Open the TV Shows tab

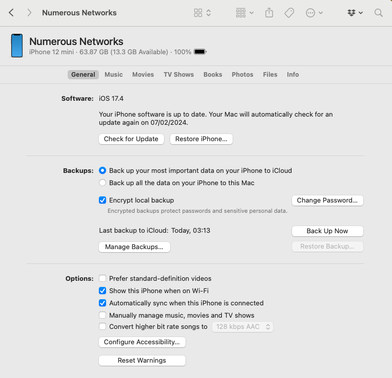179,75
